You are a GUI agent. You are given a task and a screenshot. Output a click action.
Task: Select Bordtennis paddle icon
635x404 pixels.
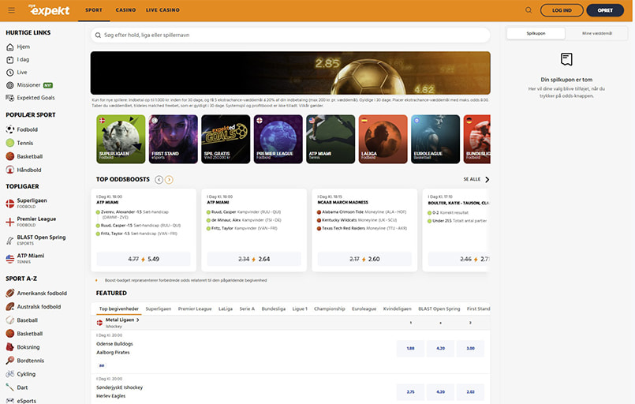[x=10, y=361]
